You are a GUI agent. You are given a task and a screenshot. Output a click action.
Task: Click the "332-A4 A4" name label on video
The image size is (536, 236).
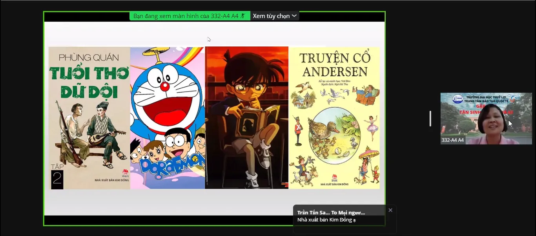(452, 140)
